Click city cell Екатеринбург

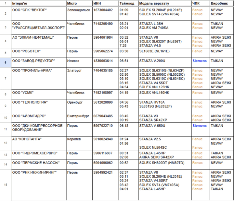pos(79,118)
